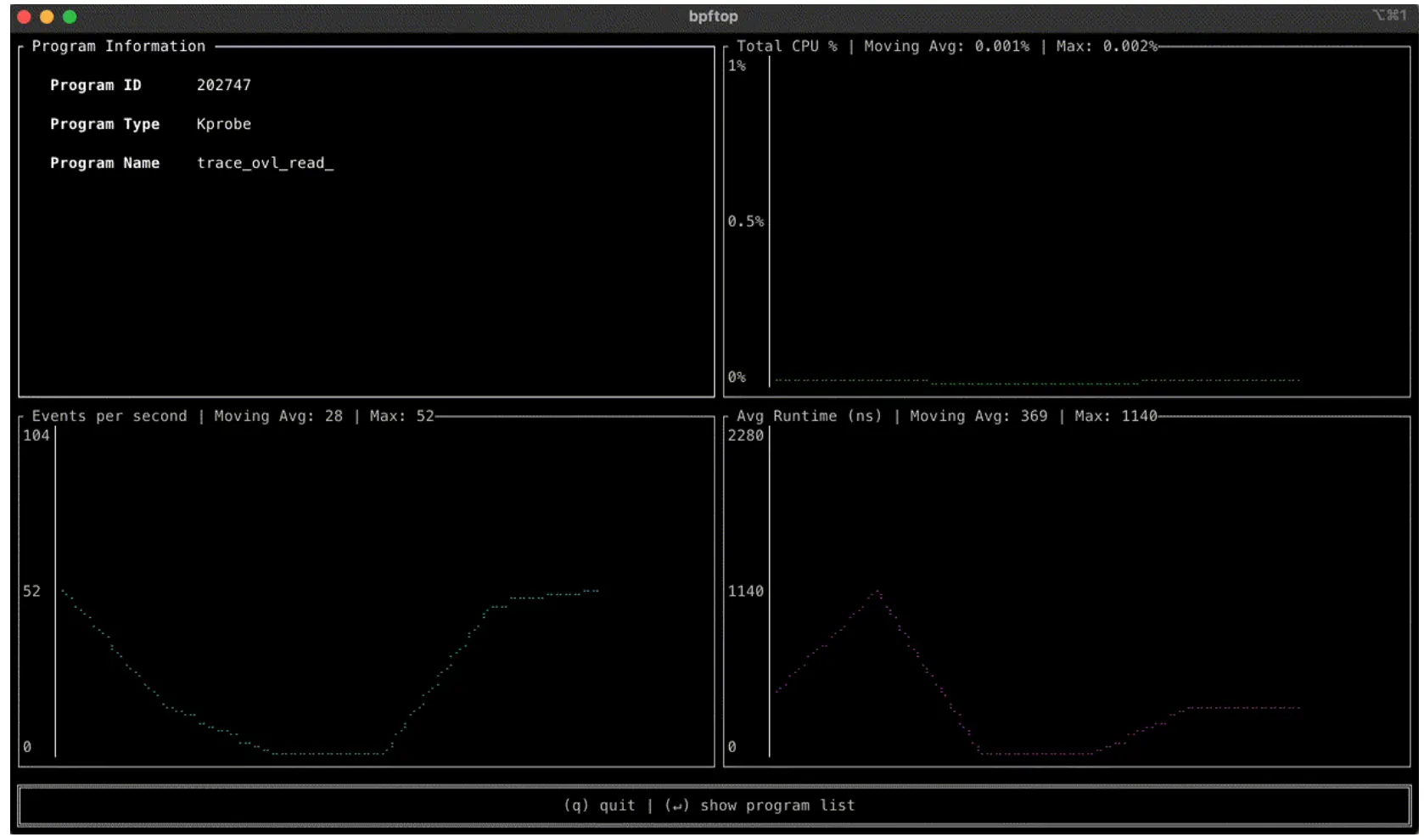Screen dimensions: 1424x837
Task: Click the yellow minimize window button
Action: coord(47,16)
